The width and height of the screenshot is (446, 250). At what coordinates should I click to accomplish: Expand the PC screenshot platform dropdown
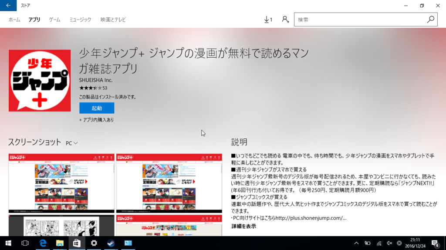click(x=72, y=143)
